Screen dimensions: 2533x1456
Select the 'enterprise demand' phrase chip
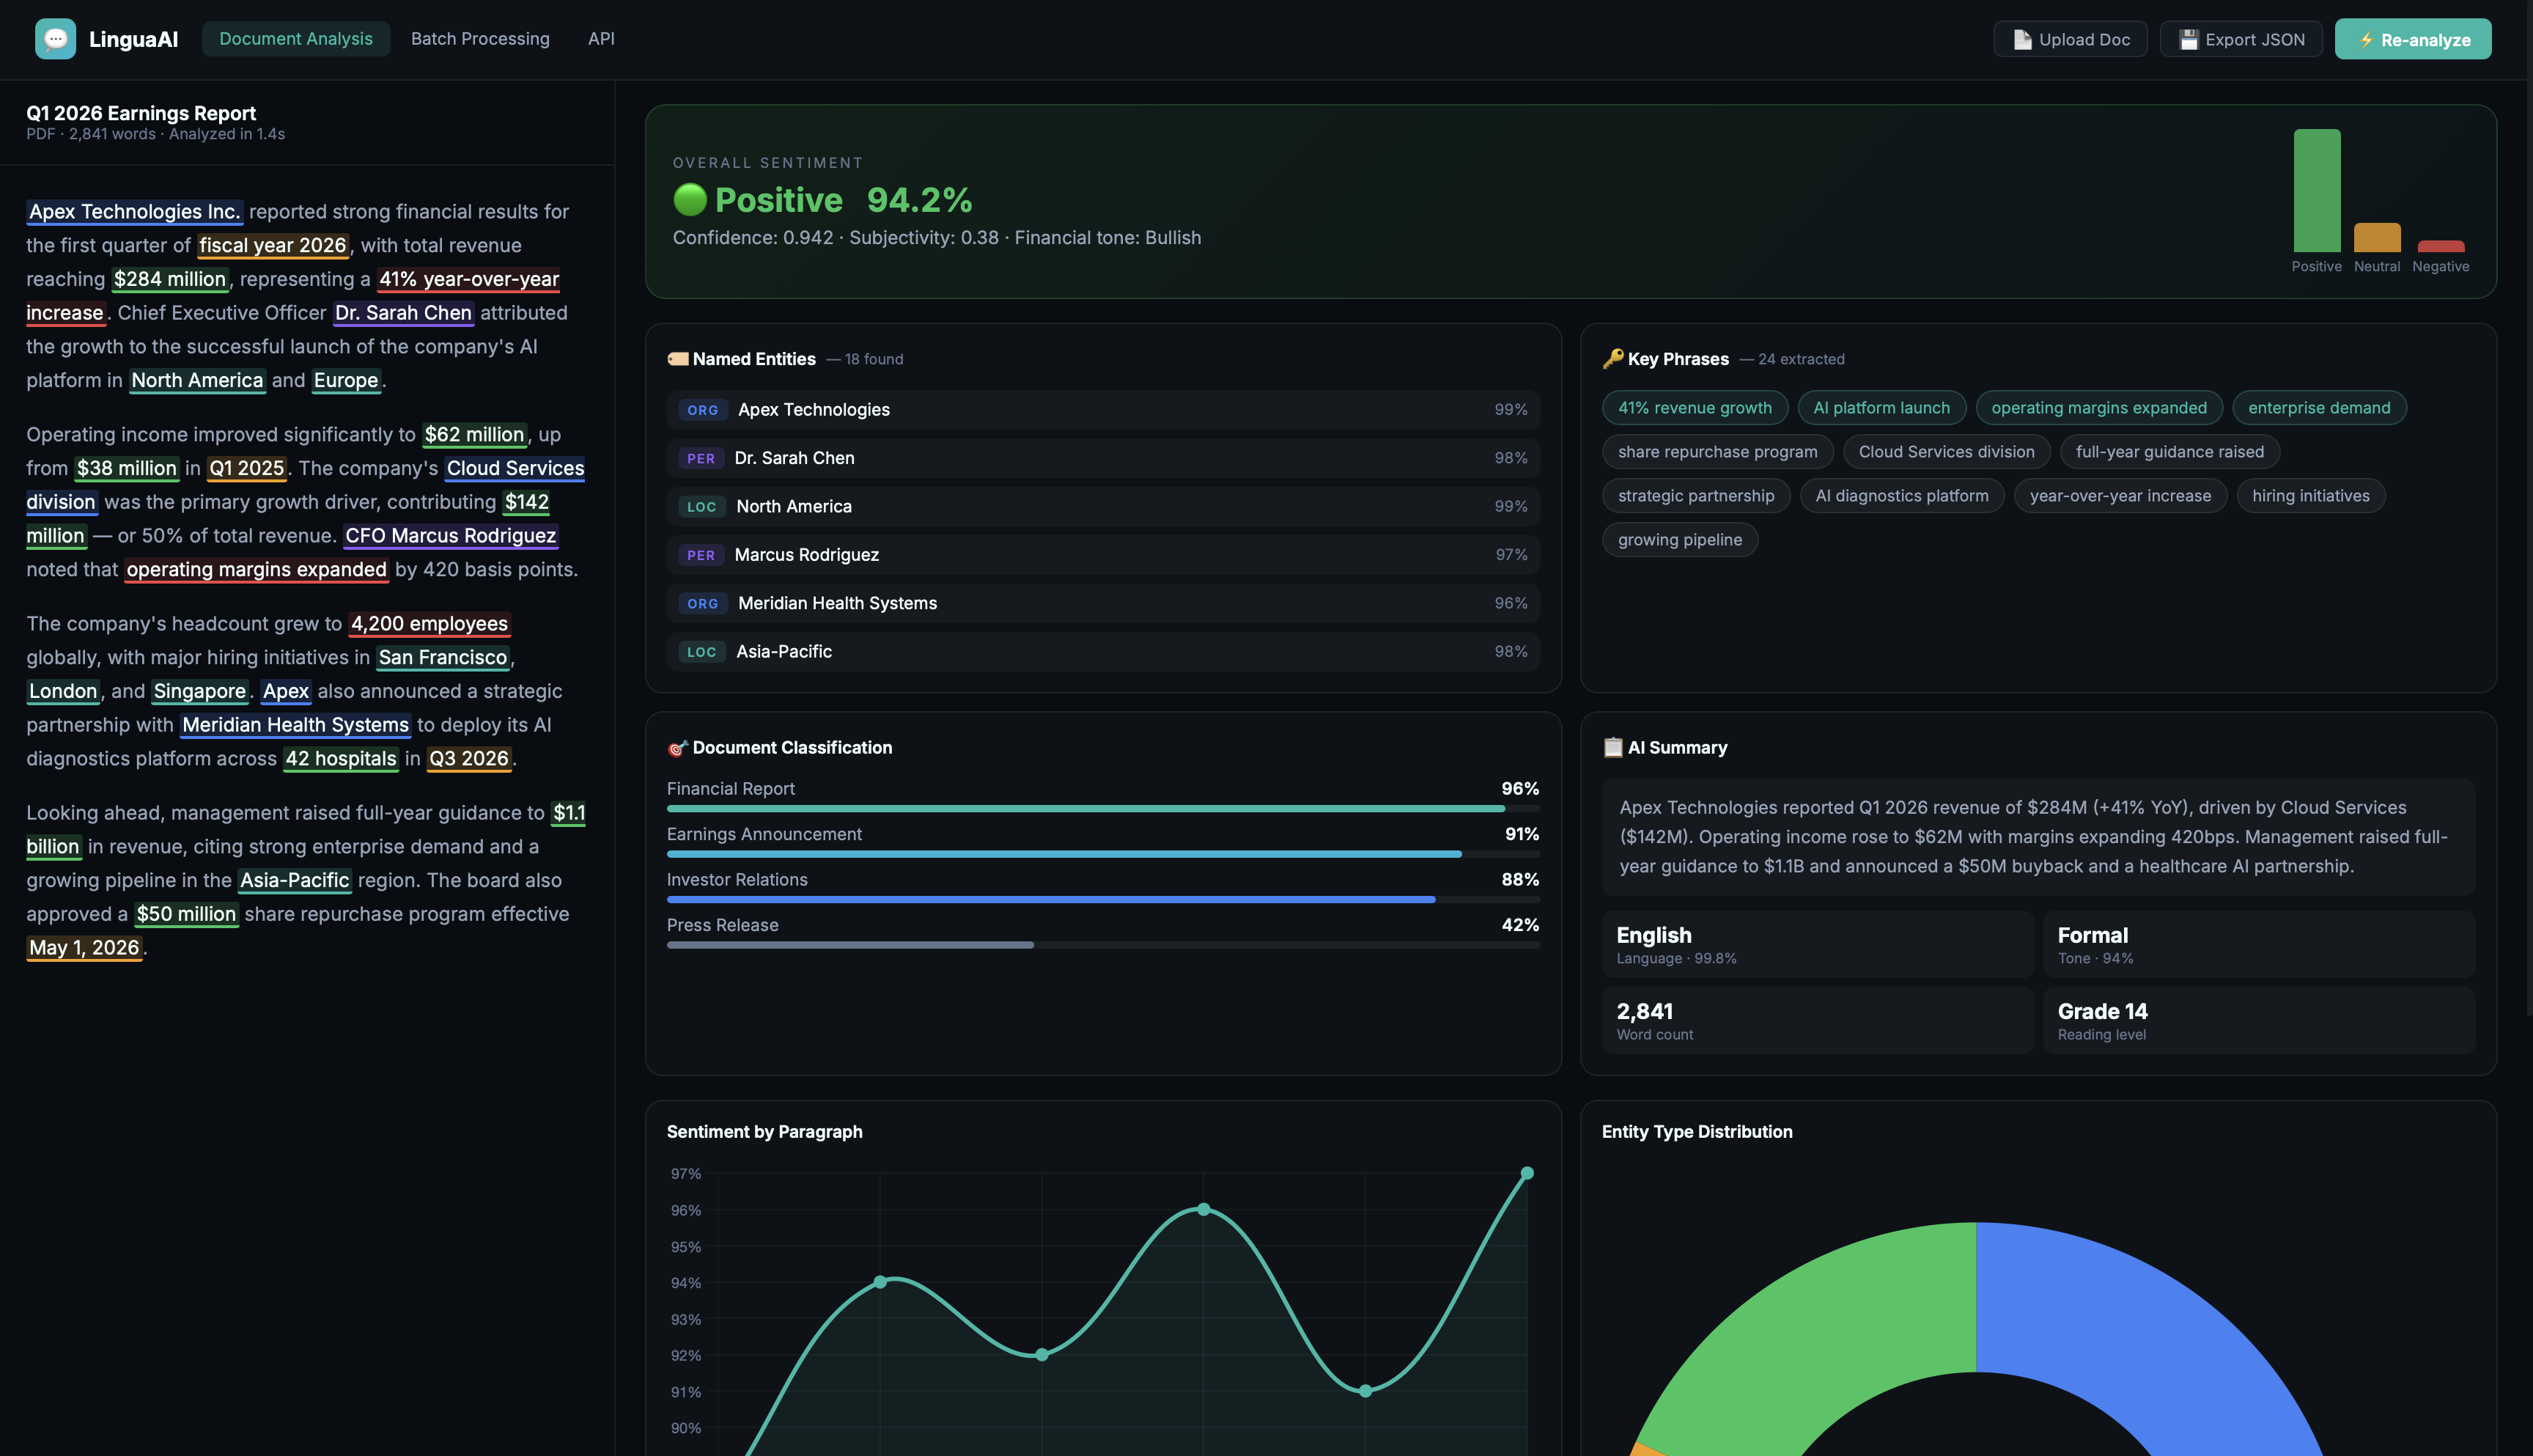click(x=2319, y=408)
